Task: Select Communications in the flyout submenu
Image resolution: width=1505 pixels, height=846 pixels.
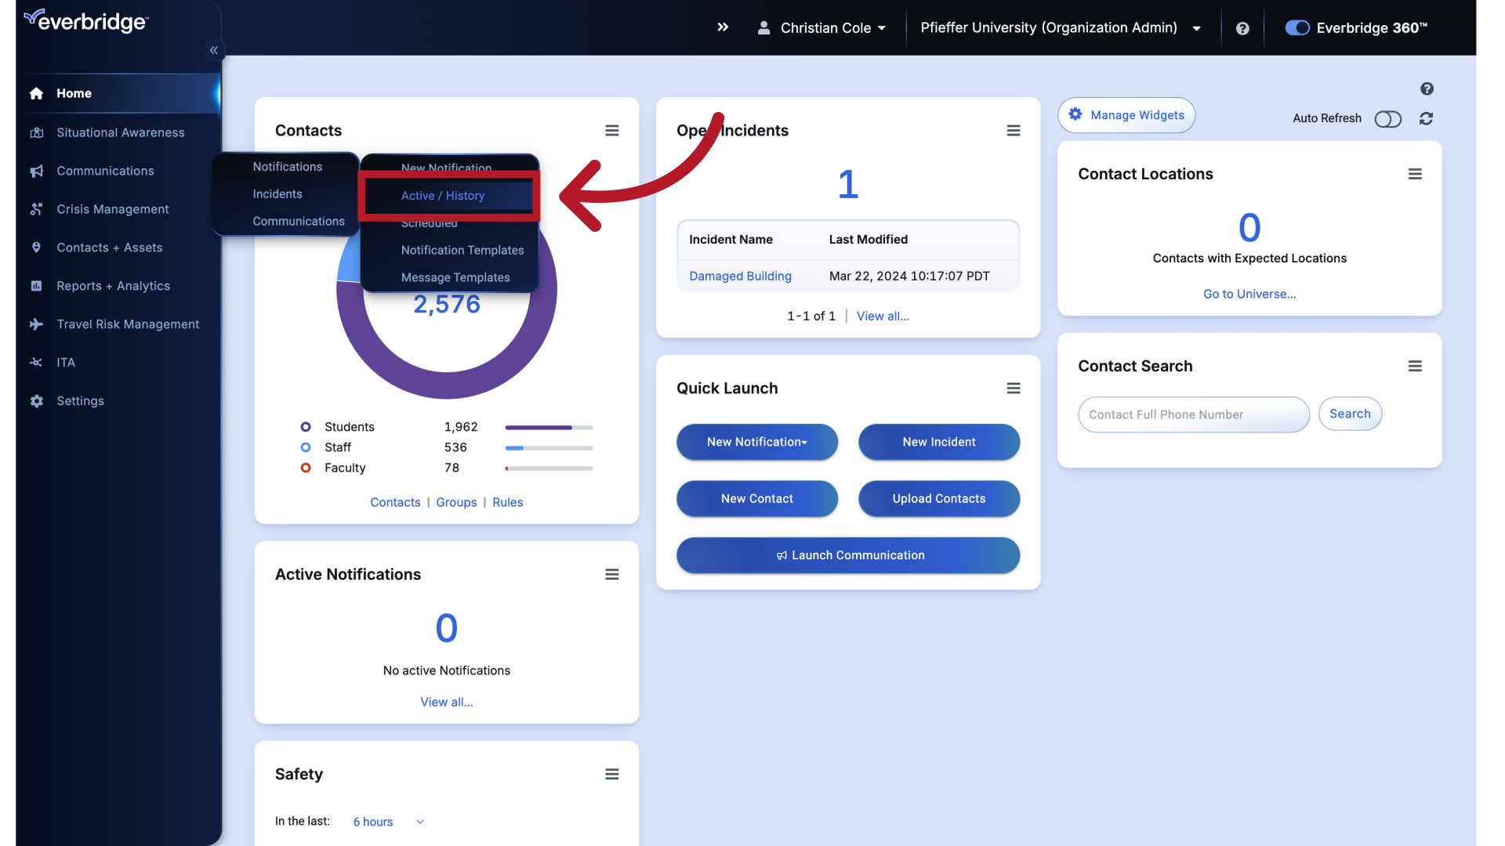Action: [298, 222]
